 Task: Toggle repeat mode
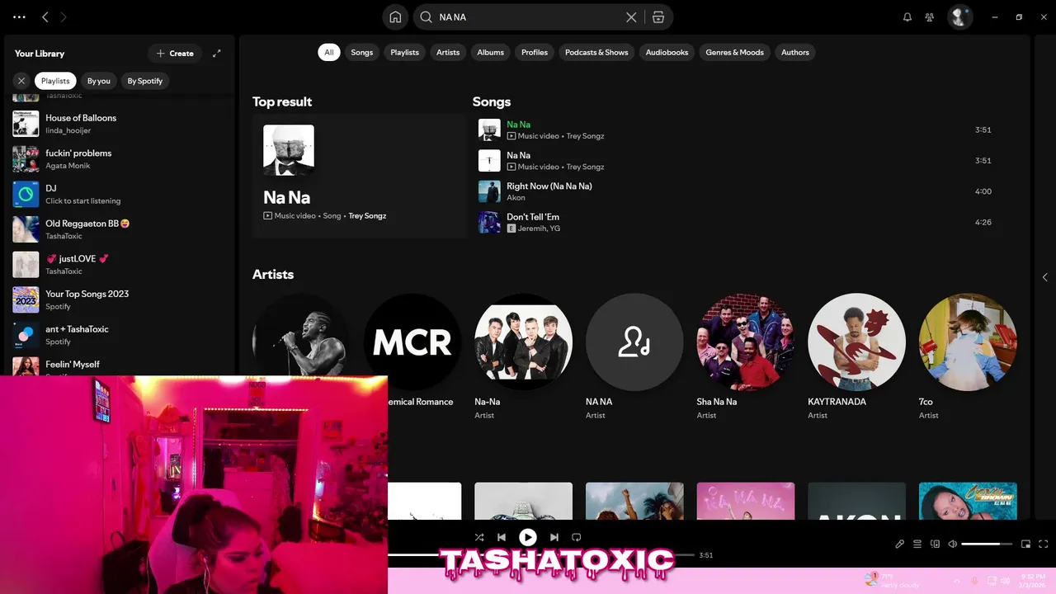pyautogui.click(x=577, y=537)
